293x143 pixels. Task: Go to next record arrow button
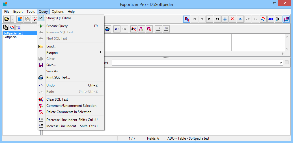pyautogui.click(x=210, y=19)
